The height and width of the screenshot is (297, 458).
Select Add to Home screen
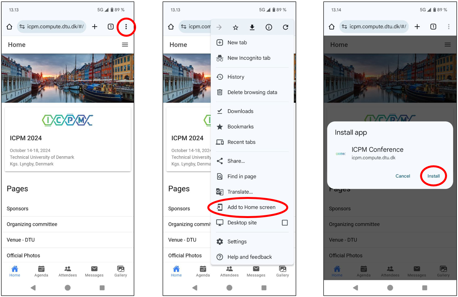click(x=251, y=207)
